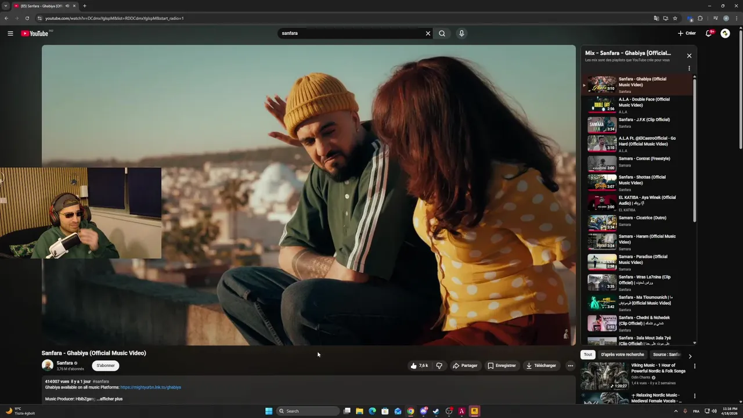
Task: Translate this page icon in address bar
Action: coord(657,18)
